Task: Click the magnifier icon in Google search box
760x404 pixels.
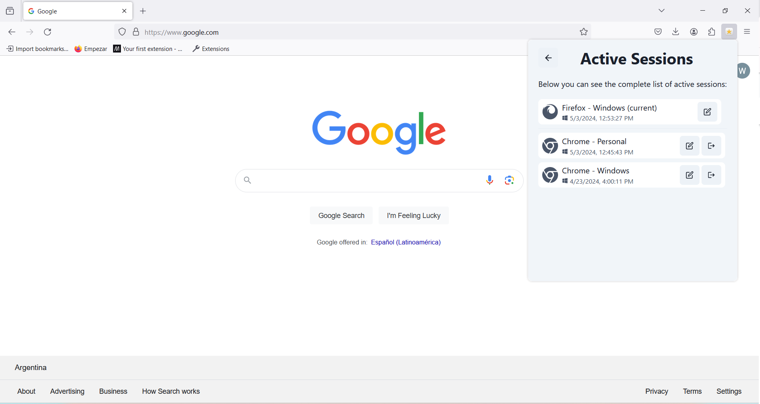Action: pyautogui.click(x=247, y=180)
